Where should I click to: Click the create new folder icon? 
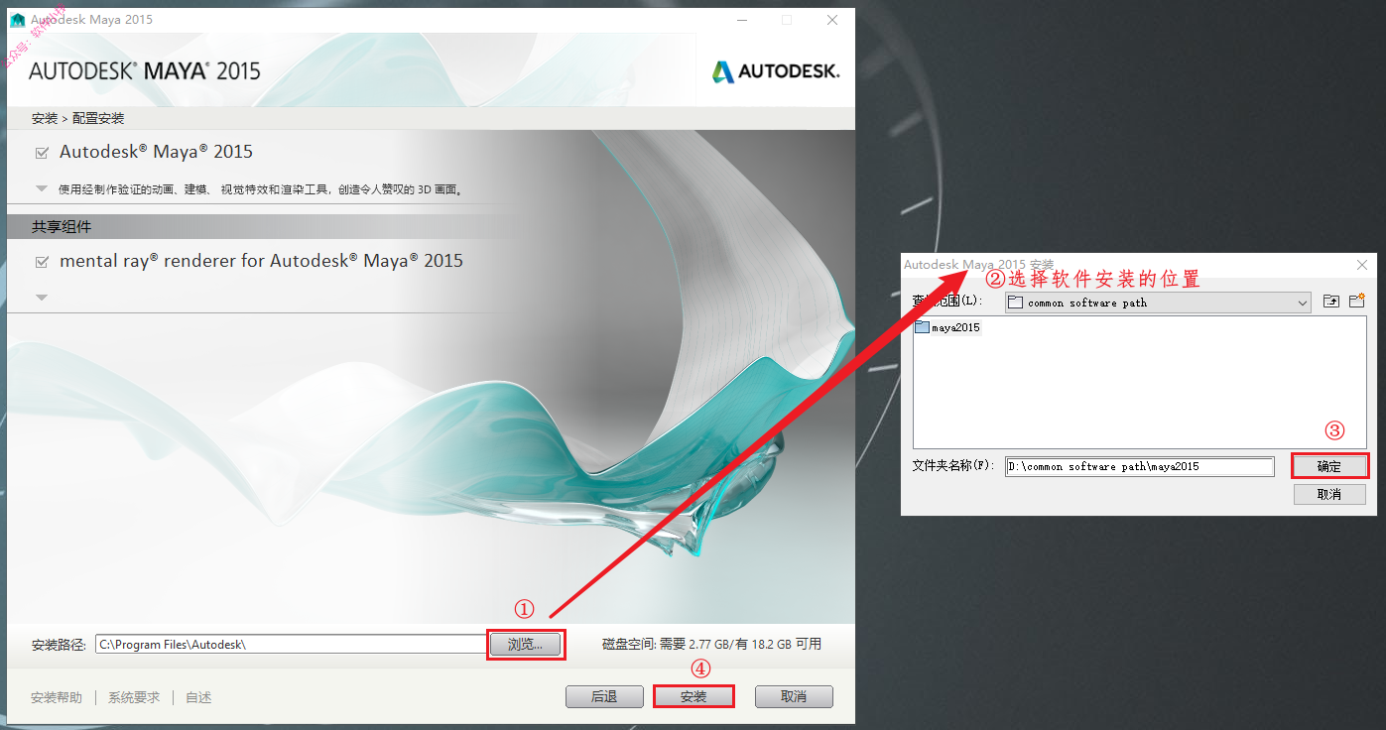click(1357, 301)
